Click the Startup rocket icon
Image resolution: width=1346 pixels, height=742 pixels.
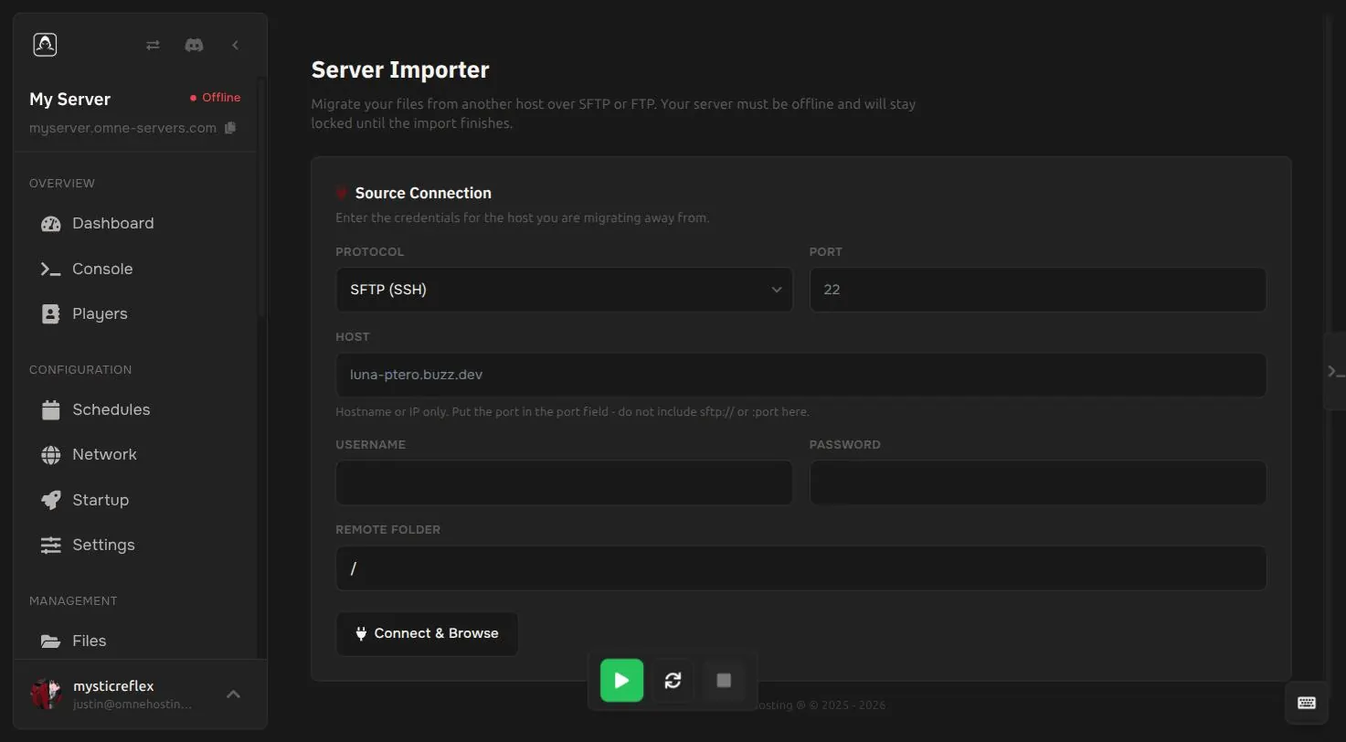tap(51, 500)
